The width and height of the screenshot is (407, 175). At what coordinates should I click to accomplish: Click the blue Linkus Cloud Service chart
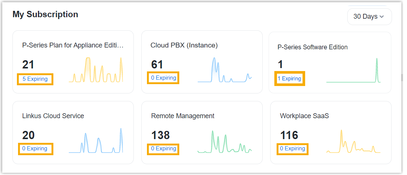[96, 141]
